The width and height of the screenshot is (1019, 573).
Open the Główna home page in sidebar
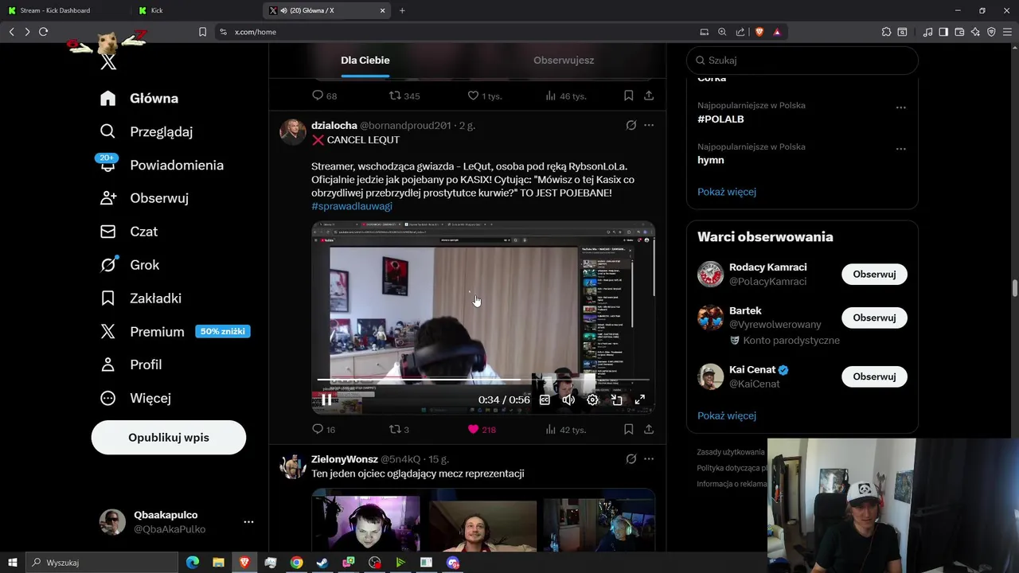[x=139, y=99]
